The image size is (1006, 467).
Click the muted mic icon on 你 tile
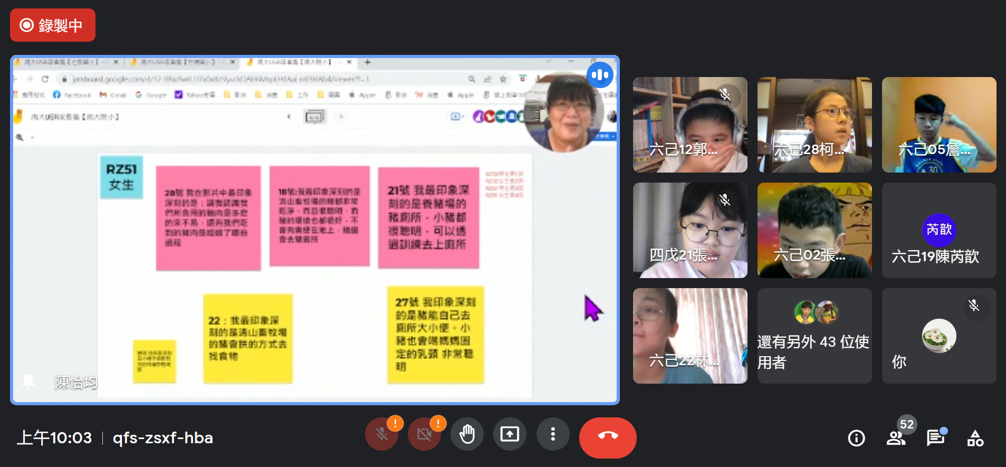click(x=974, y=306)
